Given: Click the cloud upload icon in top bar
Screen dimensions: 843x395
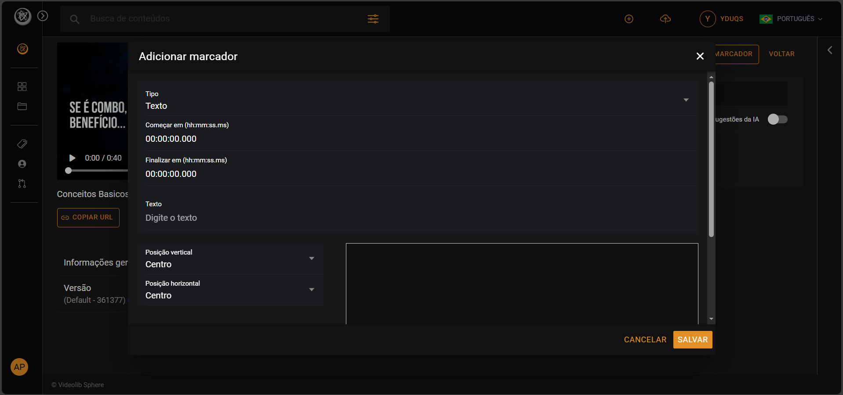Looking at the screenshot, I should point(665,19).
